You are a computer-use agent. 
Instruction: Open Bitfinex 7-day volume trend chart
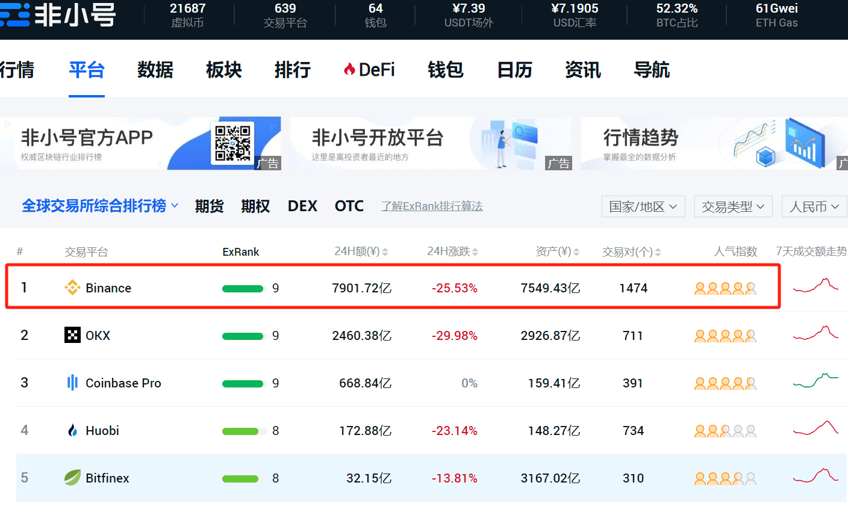tap(815, 475)
